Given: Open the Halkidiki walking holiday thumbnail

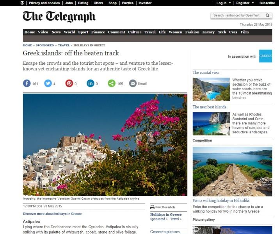Looking at the screenshot, I should coord(233,172).
